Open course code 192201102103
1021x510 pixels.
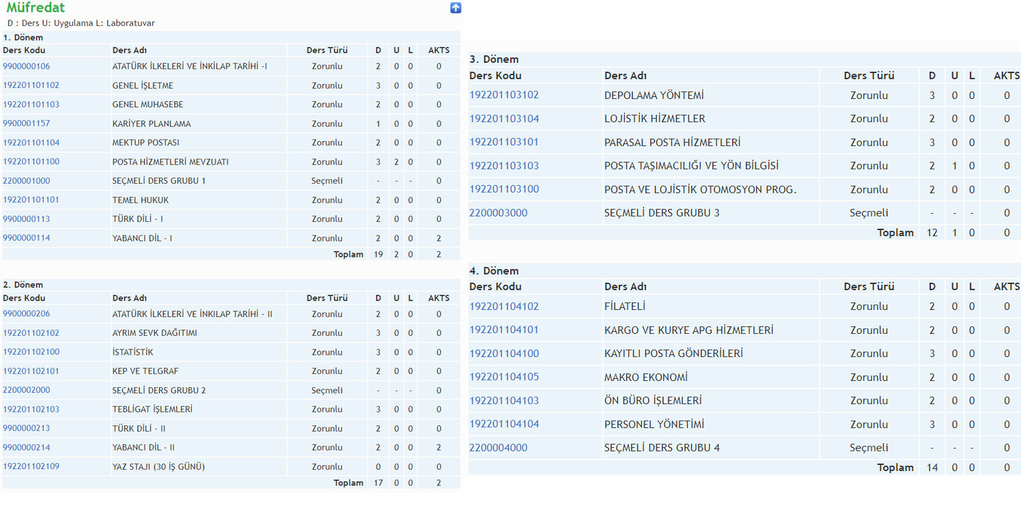coord(31,410)
